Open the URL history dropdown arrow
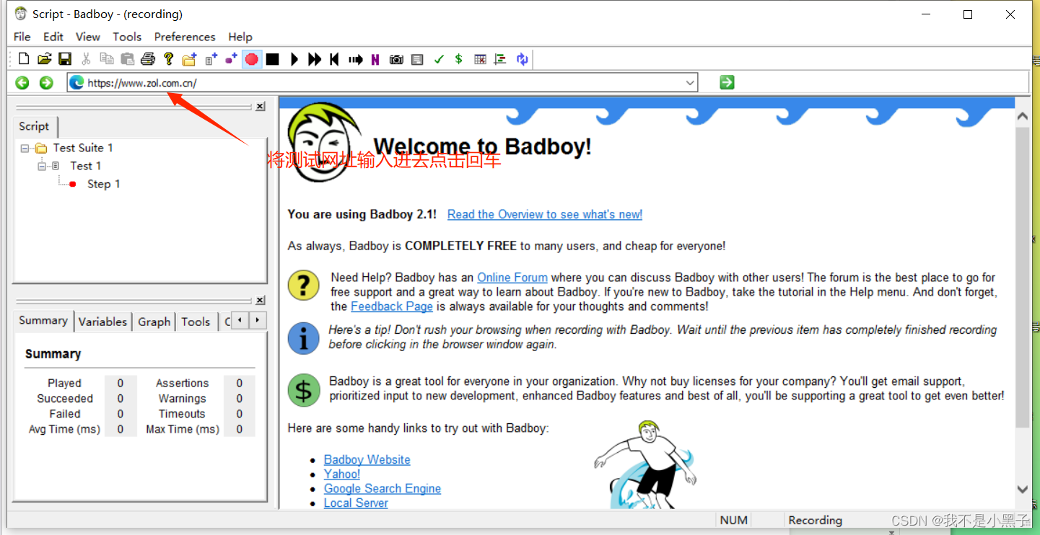1040x535 pixels. tap(690, 83)
